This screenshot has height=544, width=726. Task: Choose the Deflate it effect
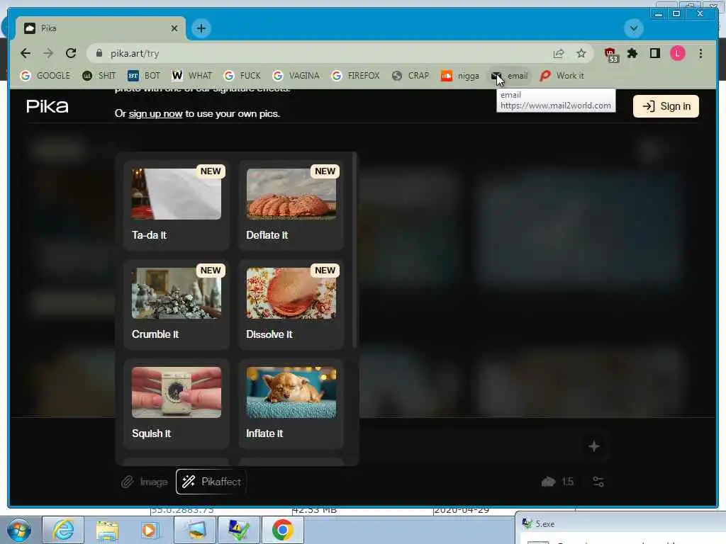(291, 204)
